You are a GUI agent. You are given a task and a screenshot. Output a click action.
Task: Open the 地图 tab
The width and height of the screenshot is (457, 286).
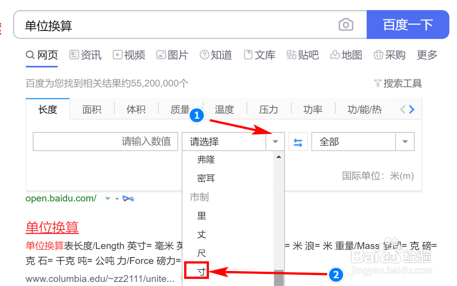[346, 55]
